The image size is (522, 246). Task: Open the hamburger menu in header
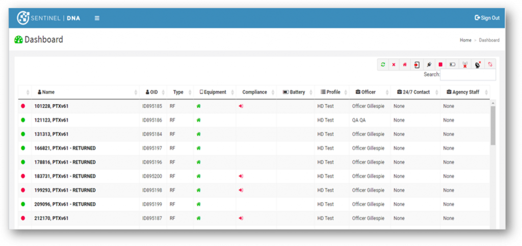(x=97, y=18)
